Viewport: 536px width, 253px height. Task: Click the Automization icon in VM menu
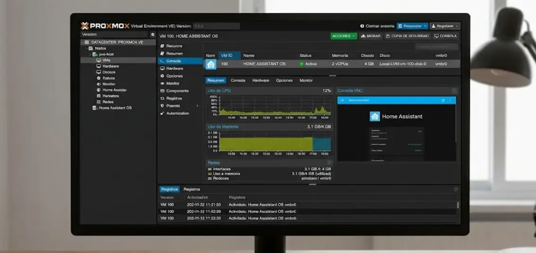point(162,113)
